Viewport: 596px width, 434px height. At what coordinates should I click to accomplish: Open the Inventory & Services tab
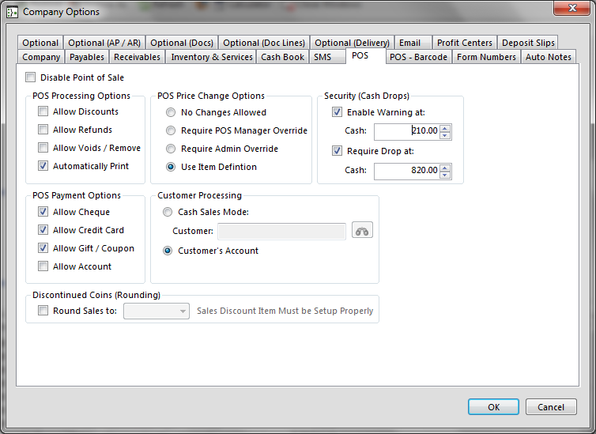point(211,57)
